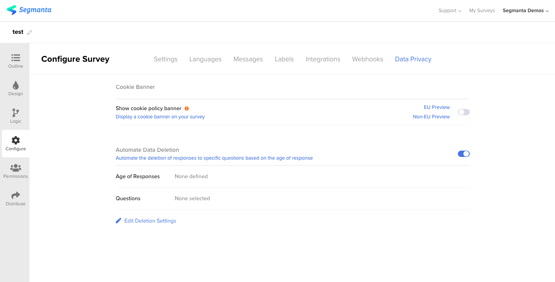Switch to the Languages tab
The height and width of the screenshot is (282, 555).
[x=206, y=59]
